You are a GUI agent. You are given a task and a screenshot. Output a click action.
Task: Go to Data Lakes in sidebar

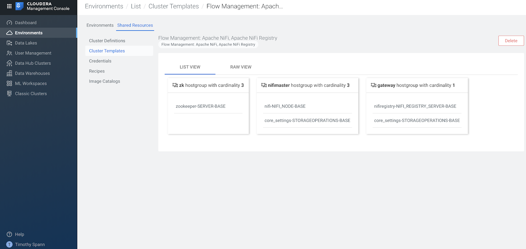click(x=38, y=43)
